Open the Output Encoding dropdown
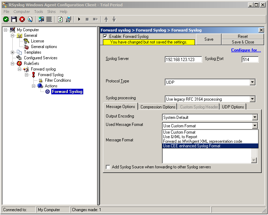The height and width of the screenshot is (215, 268). click(255, 117)
